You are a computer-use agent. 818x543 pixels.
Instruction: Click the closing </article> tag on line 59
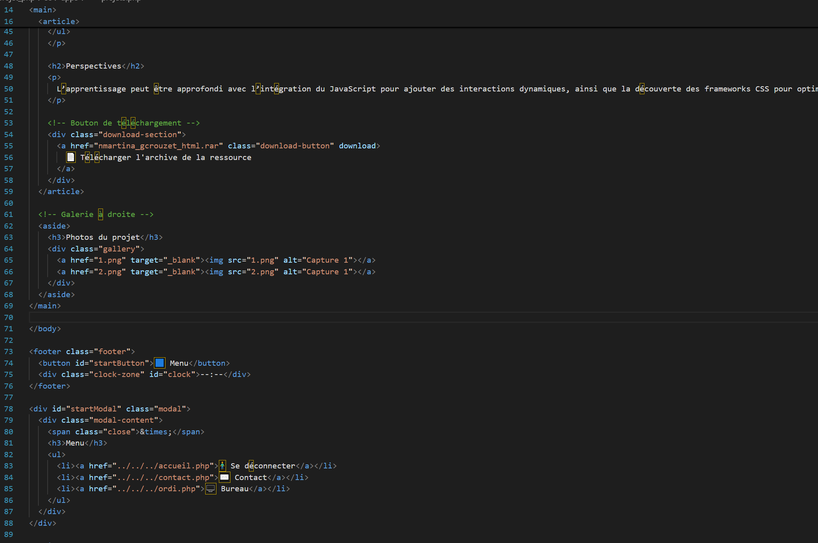pyautogui.click(x=61, y=191)
